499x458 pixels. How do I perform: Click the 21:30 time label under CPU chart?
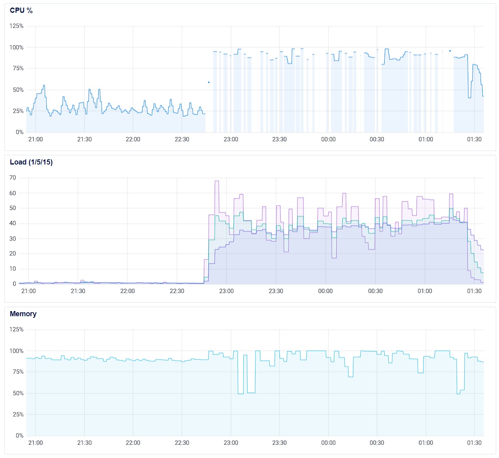click(84, 139)
